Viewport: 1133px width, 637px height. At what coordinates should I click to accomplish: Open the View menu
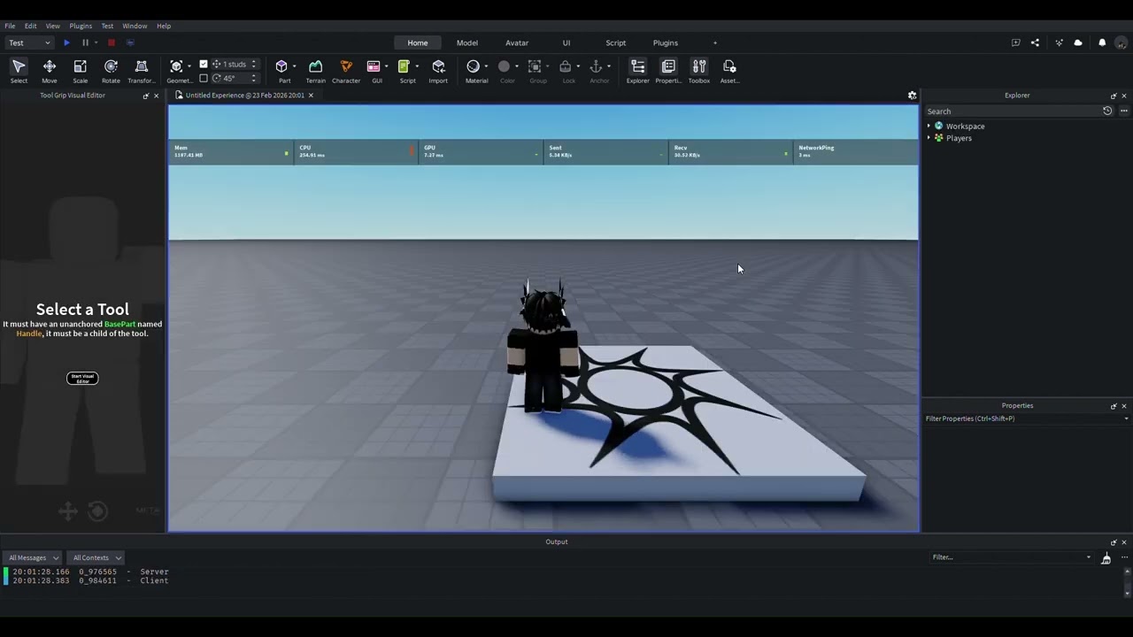pyautogui.click(x=53, y=26)
